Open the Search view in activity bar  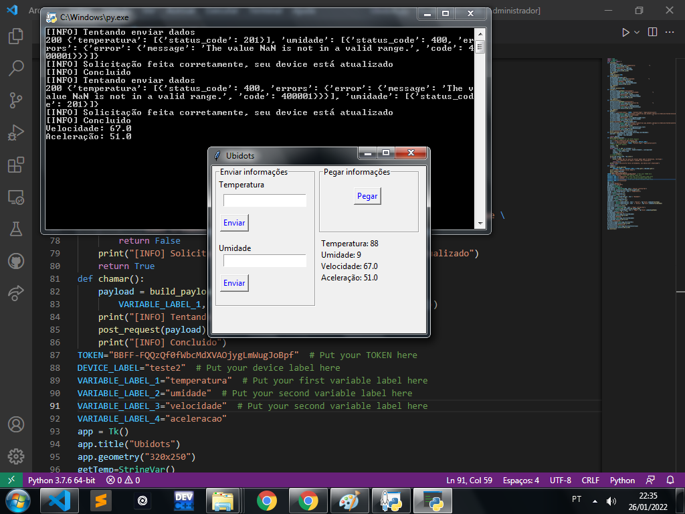16,68
